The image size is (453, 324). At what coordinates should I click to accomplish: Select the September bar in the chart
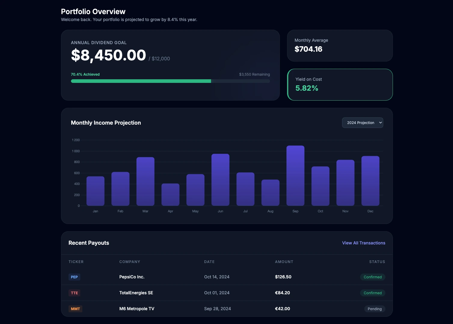click(x=295, y=176)
